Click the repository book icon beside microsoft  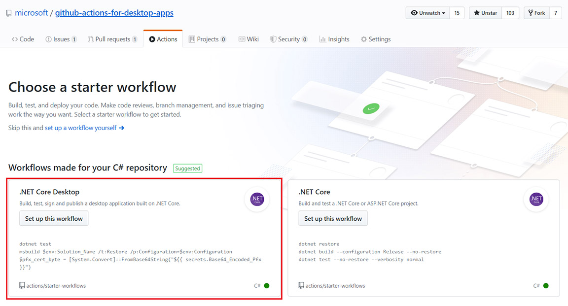point(9,13)
